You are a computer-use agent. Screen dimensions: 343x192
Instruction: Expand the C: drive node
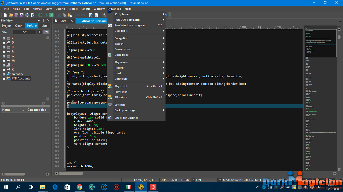(4, 38)
